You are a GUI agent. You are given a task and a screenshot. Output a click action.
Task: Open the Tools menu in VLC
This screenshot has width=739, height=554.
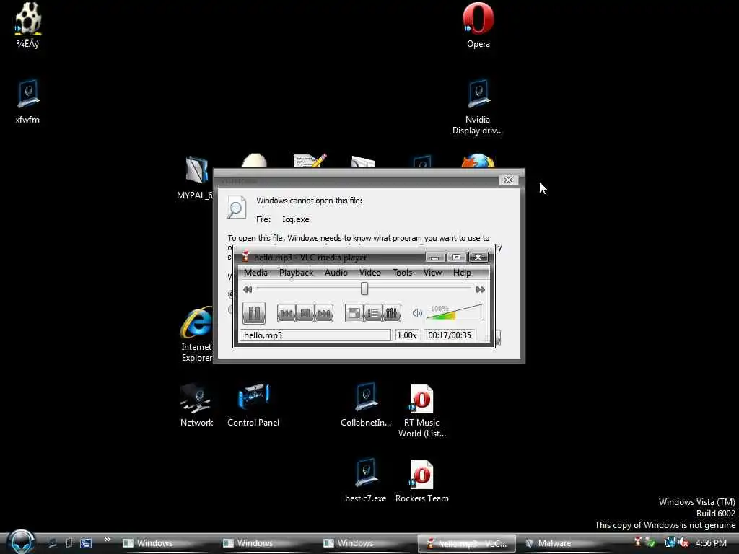(x=403, y=272)
